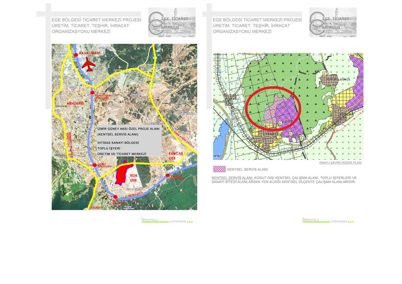Click the vertical 'MENDERES KUŞADASI DEVLET YOLU' road label
402x284 pixels.
point(69,145)
